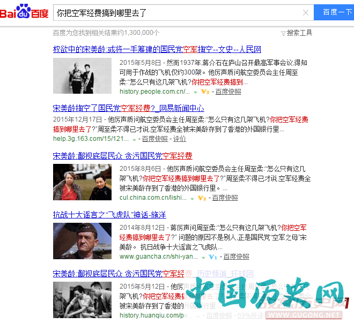Click V3 credibility badge on people.com.cn result

click(205, 92)
